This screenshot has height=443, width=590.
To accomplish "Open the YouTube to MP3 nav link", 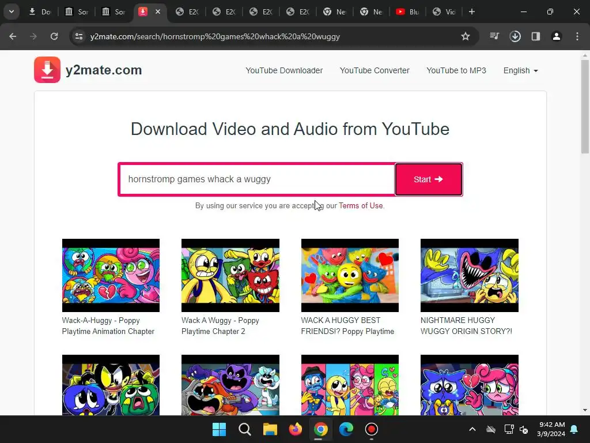I will [456, 70].
